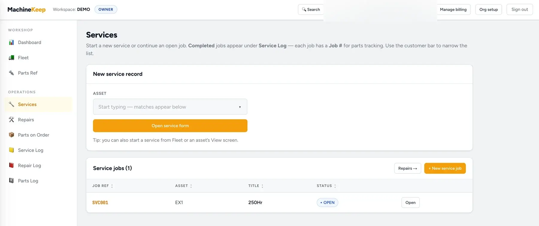
Task: Click the Dashboard bar chart icon
Action: point(11,42)
